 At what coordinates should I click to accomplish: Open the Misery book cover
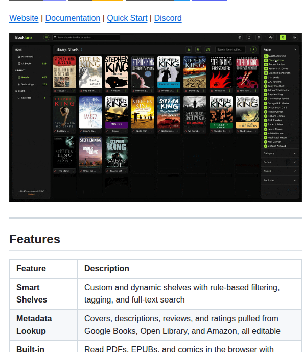117,112
